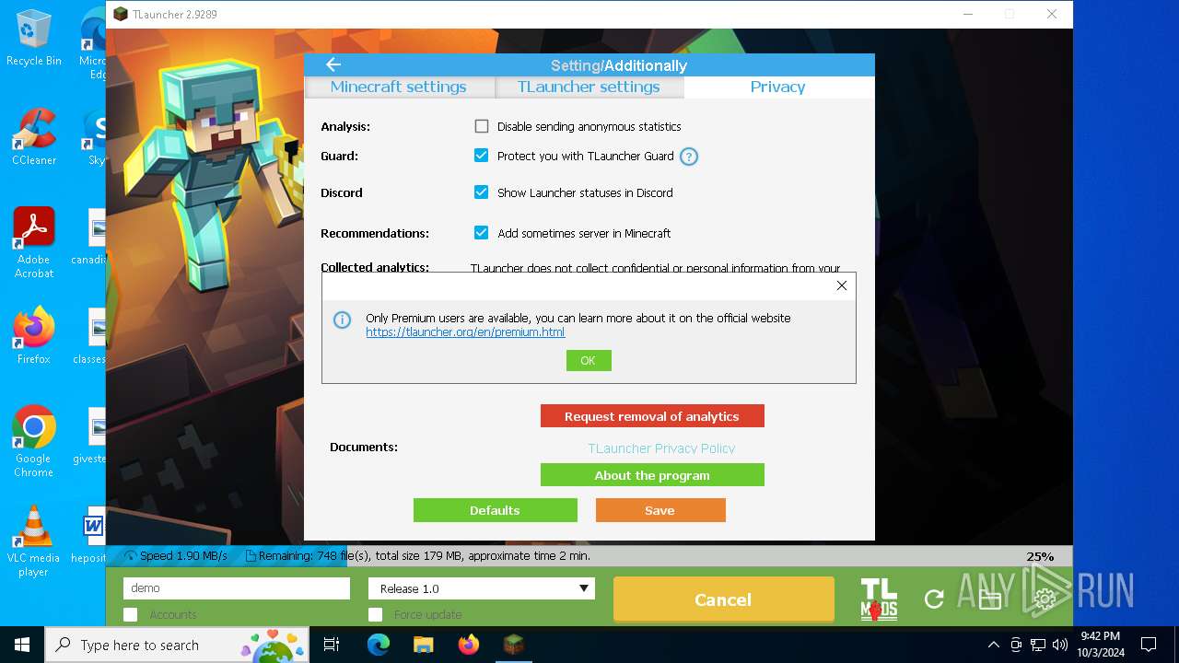Open notification center icon
The width and height of the screenshot is (1179, 663).
1149,645
